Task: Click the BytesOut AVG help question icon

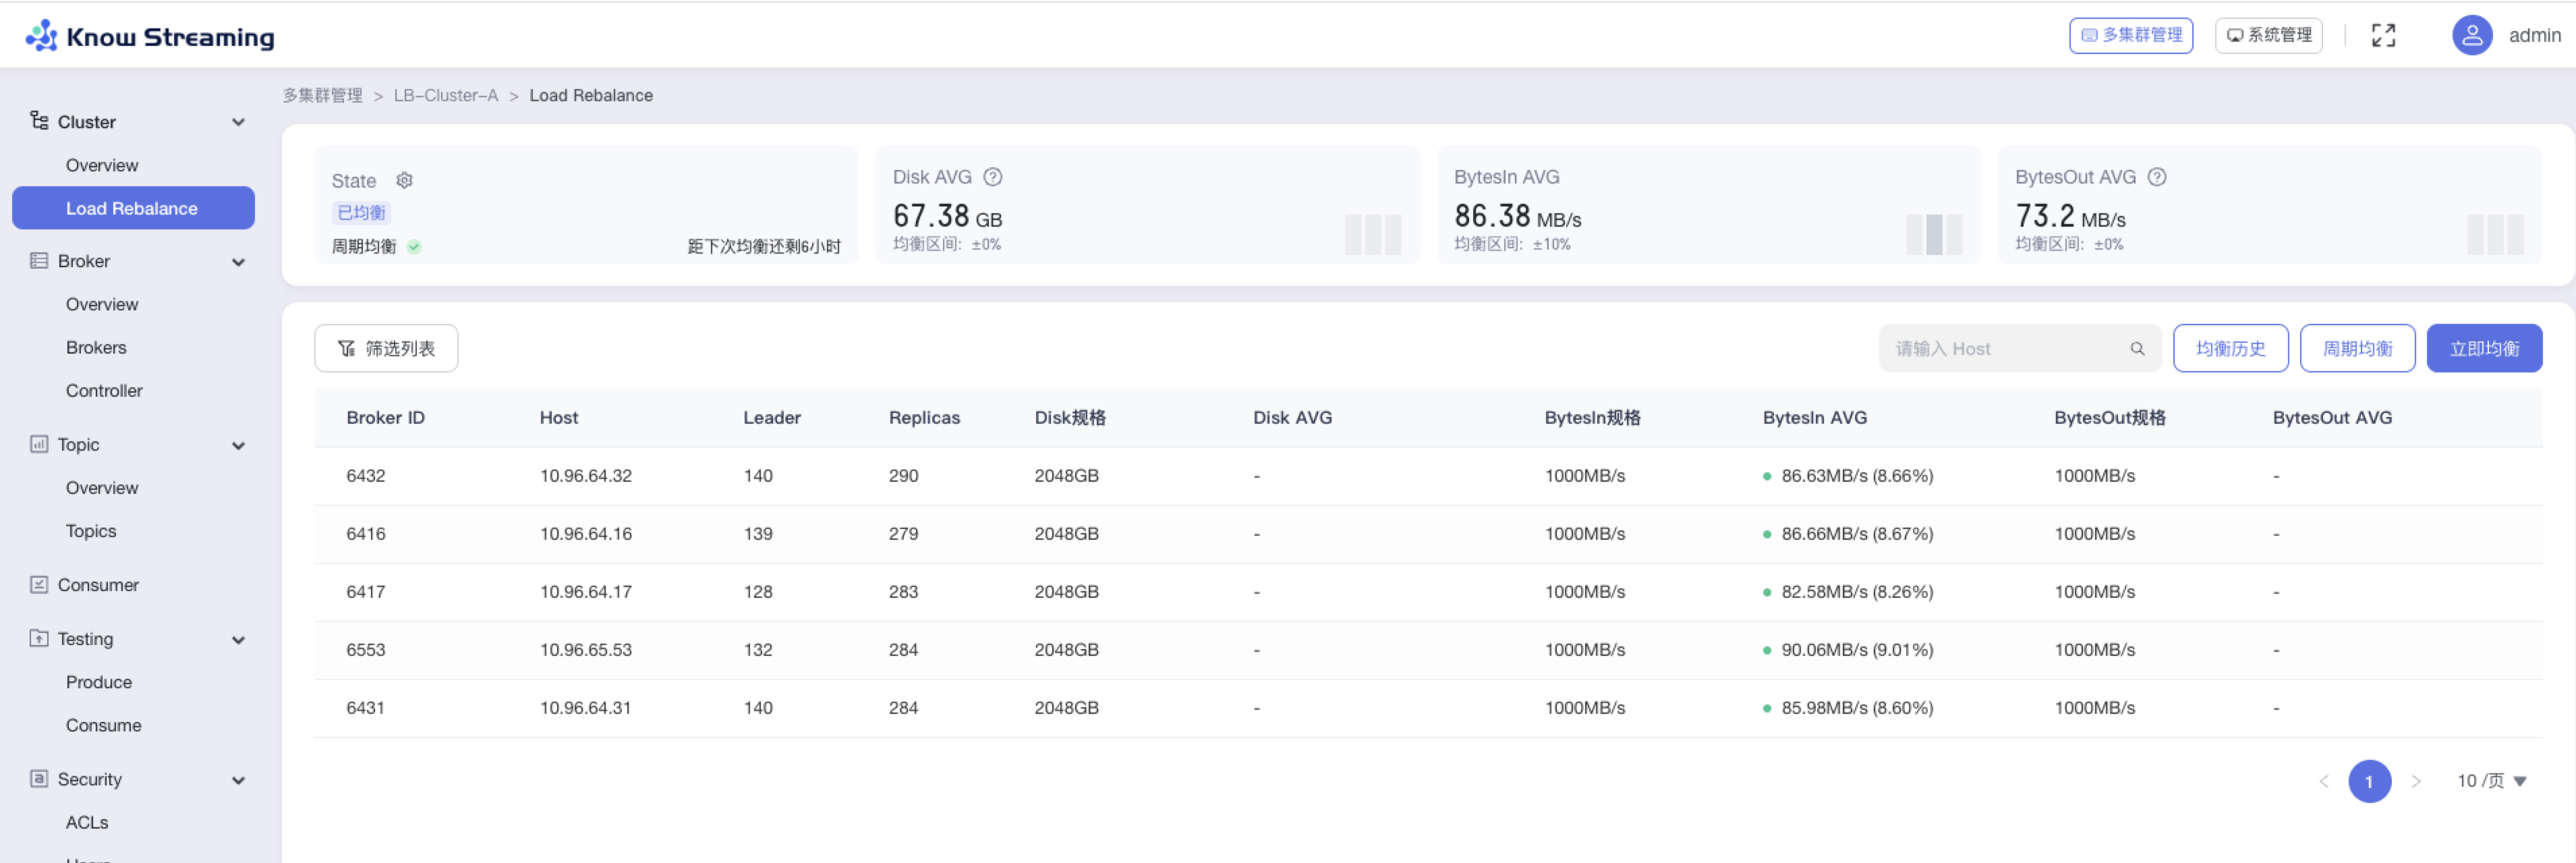Action: coord(2157,177)
